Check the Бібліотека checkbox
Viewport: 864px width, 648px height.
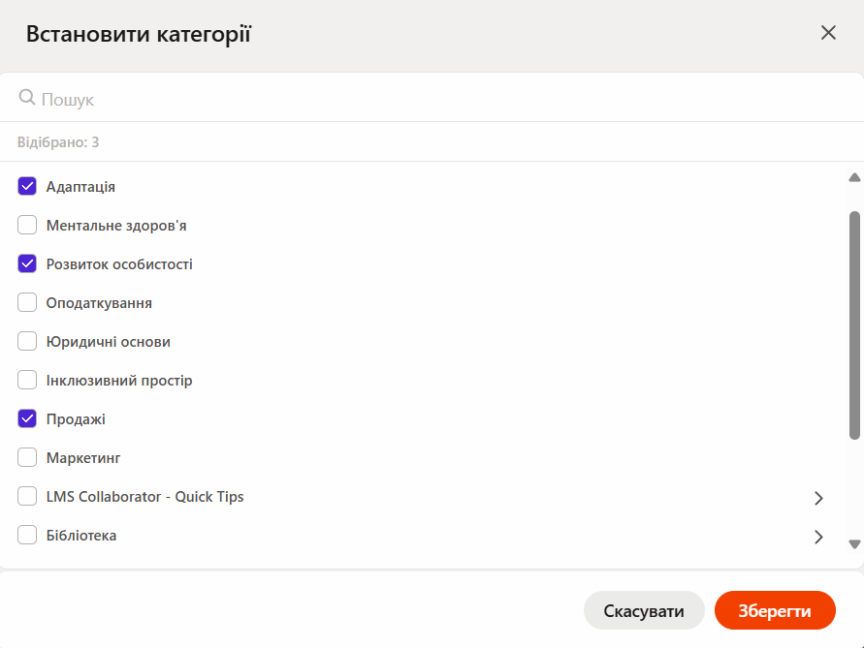tap(27, 535)
